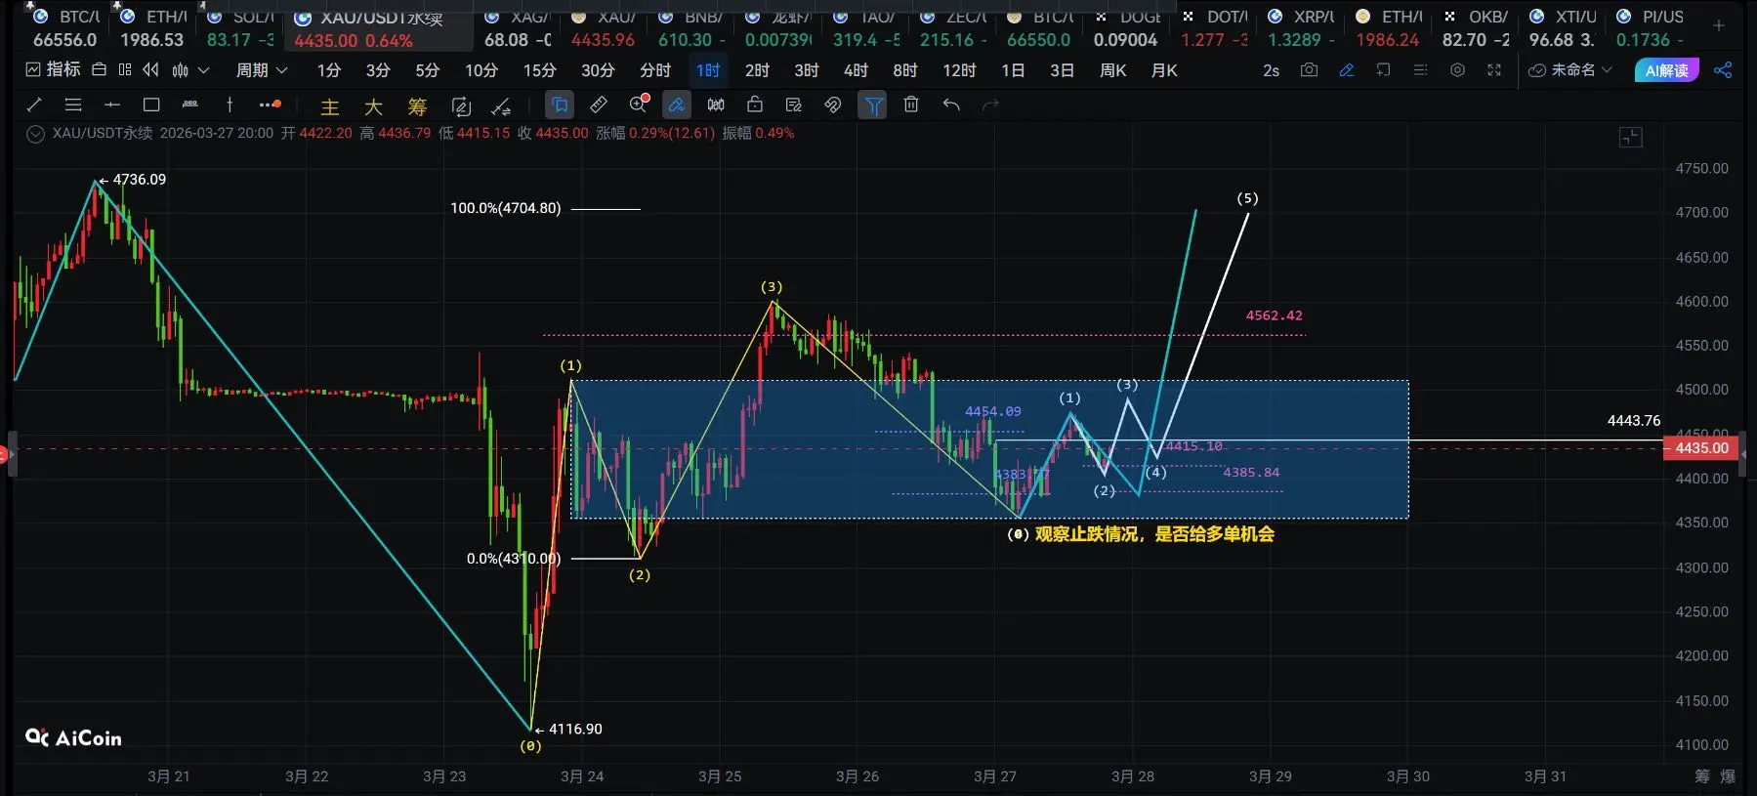
Task: Expand the 未命名 layout dropdown
Action: 1569,70
